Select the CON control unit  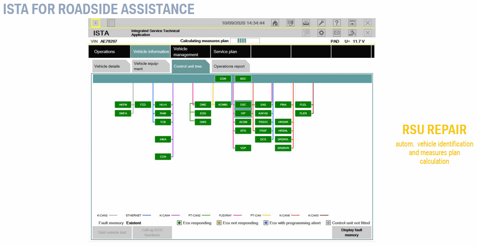coord(163,157)
